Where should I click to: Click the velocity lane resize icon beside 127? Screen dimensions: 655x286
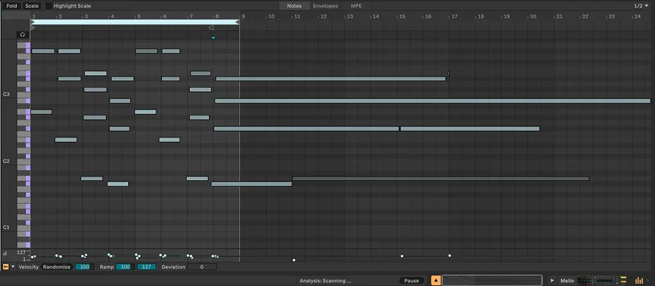point(4,253)
